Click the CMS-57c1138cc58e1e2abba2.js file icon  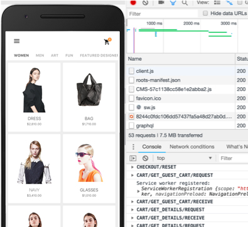131,89
